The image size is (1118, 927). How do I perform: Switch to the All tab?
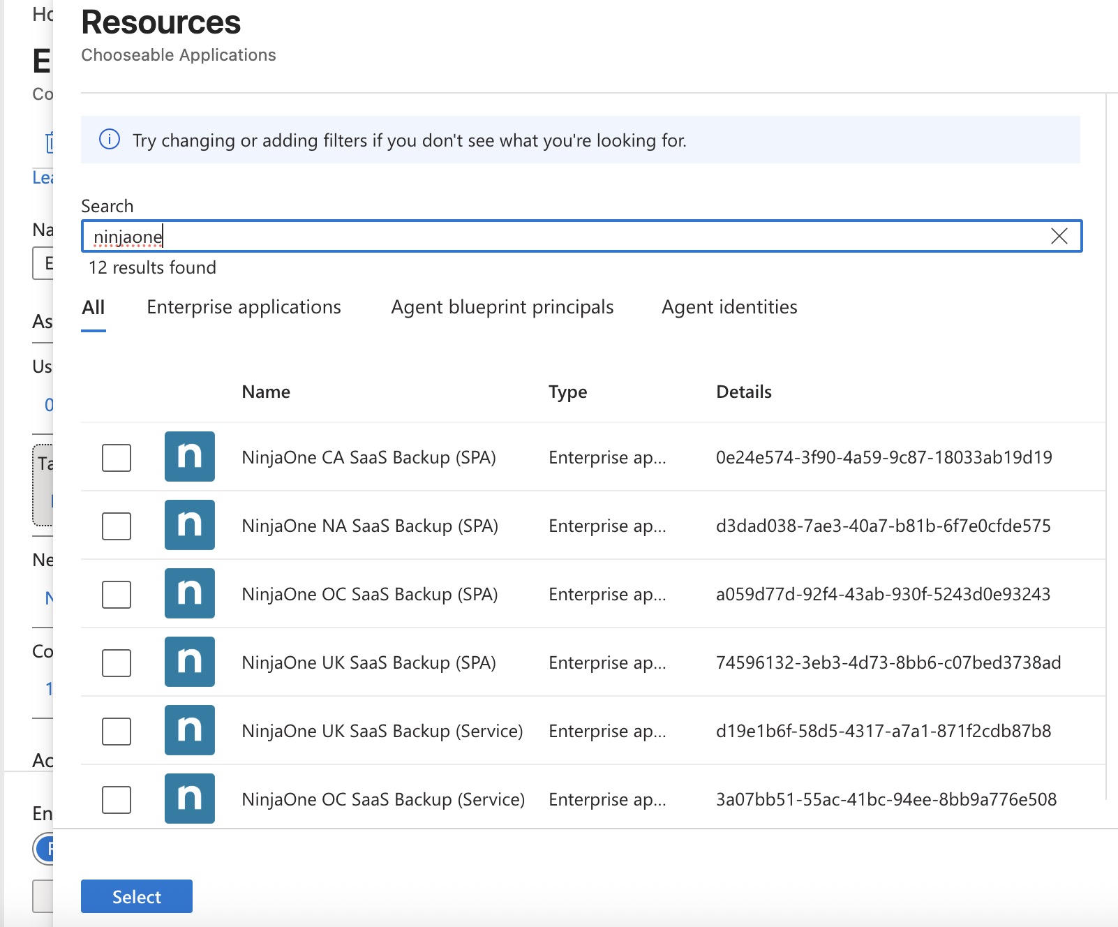tap(94, 307)
